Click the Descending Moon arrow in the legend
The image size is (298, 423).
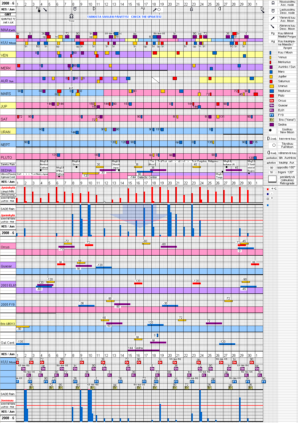click(273, 27)
